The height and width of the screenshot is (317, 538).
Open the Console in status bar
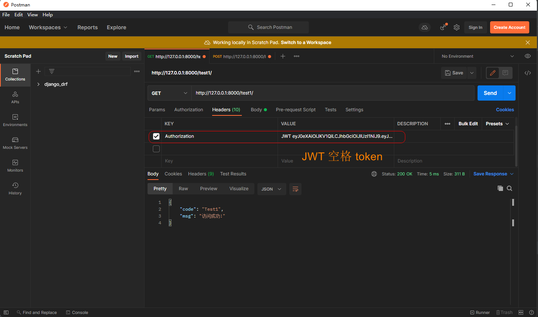click(x=77, y=312)
